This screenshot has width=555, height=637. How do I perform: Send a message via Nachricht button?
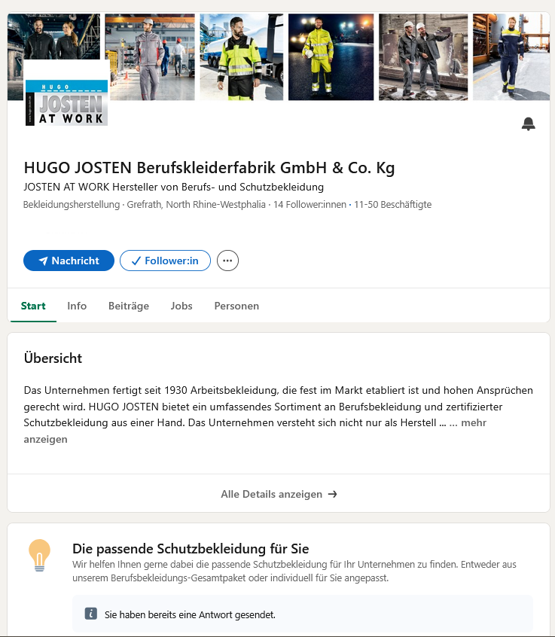pos(69,261)
